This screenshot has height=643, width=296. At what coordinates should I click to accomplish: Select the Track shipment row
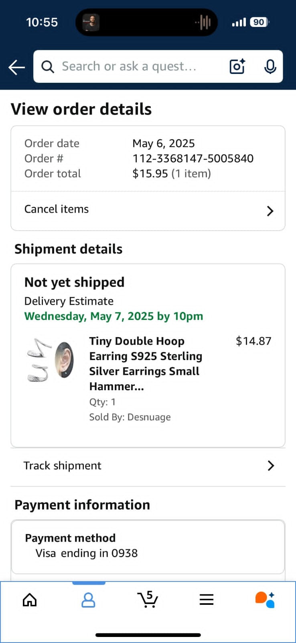(x=148, y=467)
